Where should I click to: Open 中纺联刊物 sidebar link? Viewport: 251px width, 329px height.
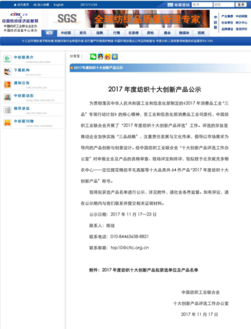24,121
